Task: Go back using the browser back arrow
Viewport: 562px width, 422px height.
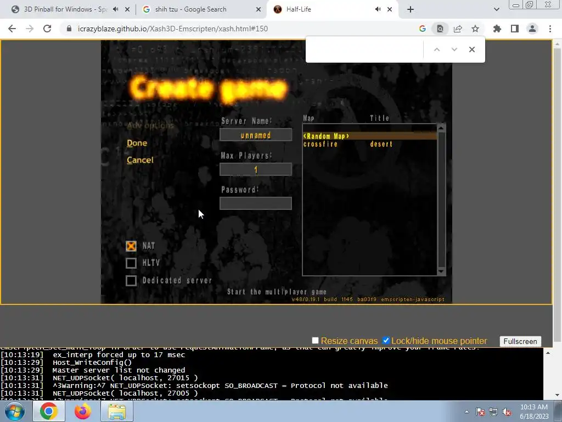Action: 12,29
